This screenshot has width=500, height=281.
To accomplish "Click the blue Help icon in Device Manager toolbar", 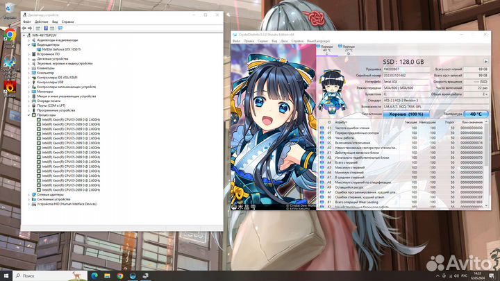I will (x=46, y=28).
